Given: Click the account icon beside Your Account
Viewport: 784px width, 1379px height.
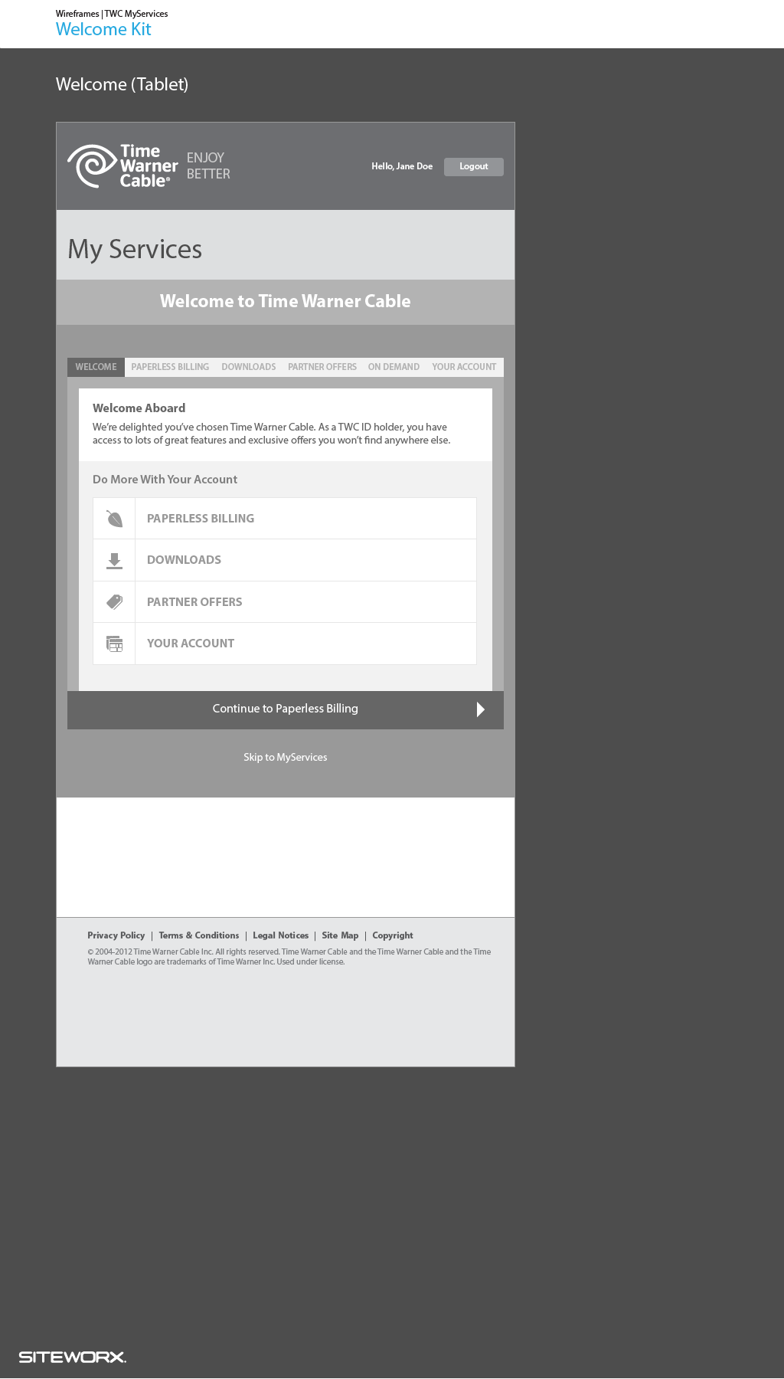Looking at the screenshot, I should pos(114,644).
